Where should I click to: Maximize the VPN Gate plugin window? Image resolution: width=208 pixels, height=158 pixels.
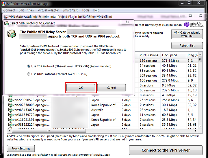click(x=191, y=16)
